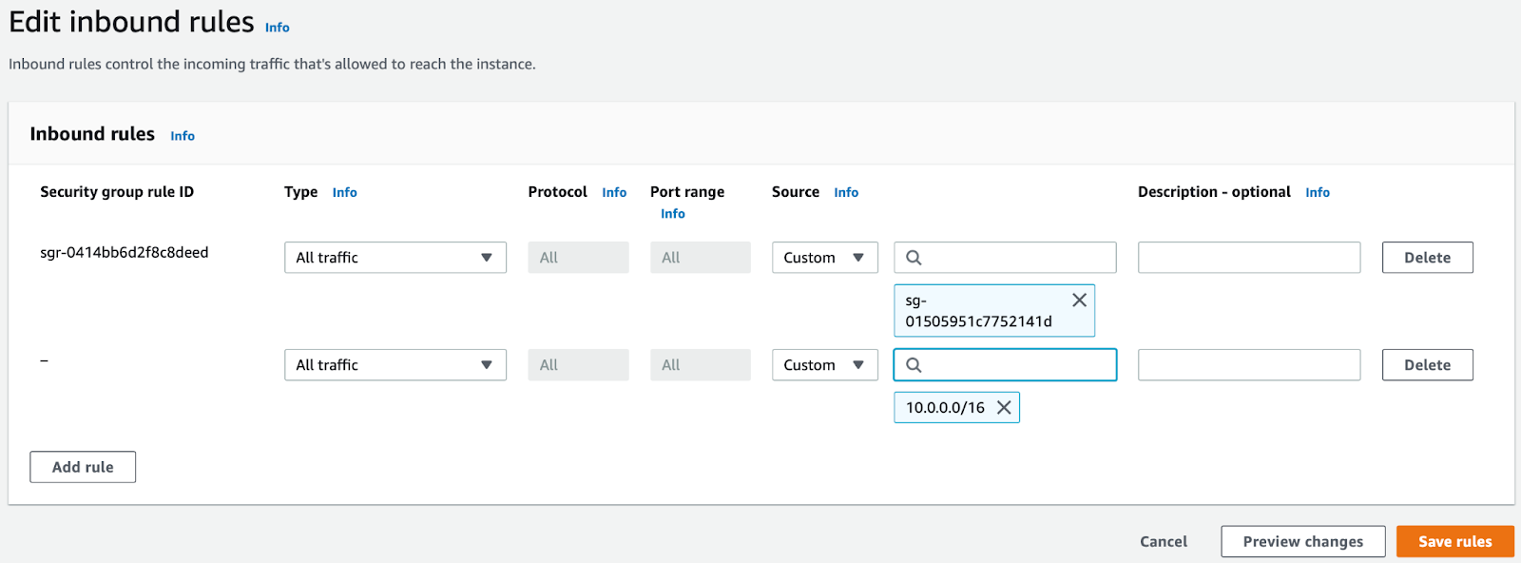This screenshot has height=563, width=1521.
Task: Delete the second inbound rule
Action: pos(1427,365)
